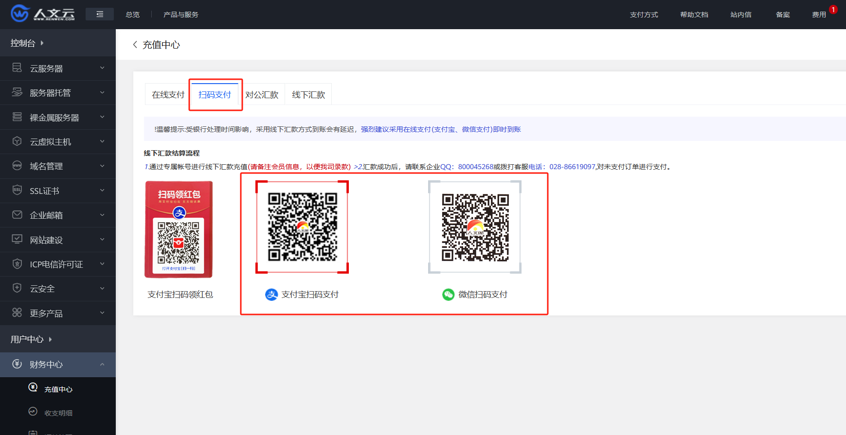The width and height of the screenshot is (846, 435).
Task: Click the 云安全 shield icon
Action: [x=17, y=288]
